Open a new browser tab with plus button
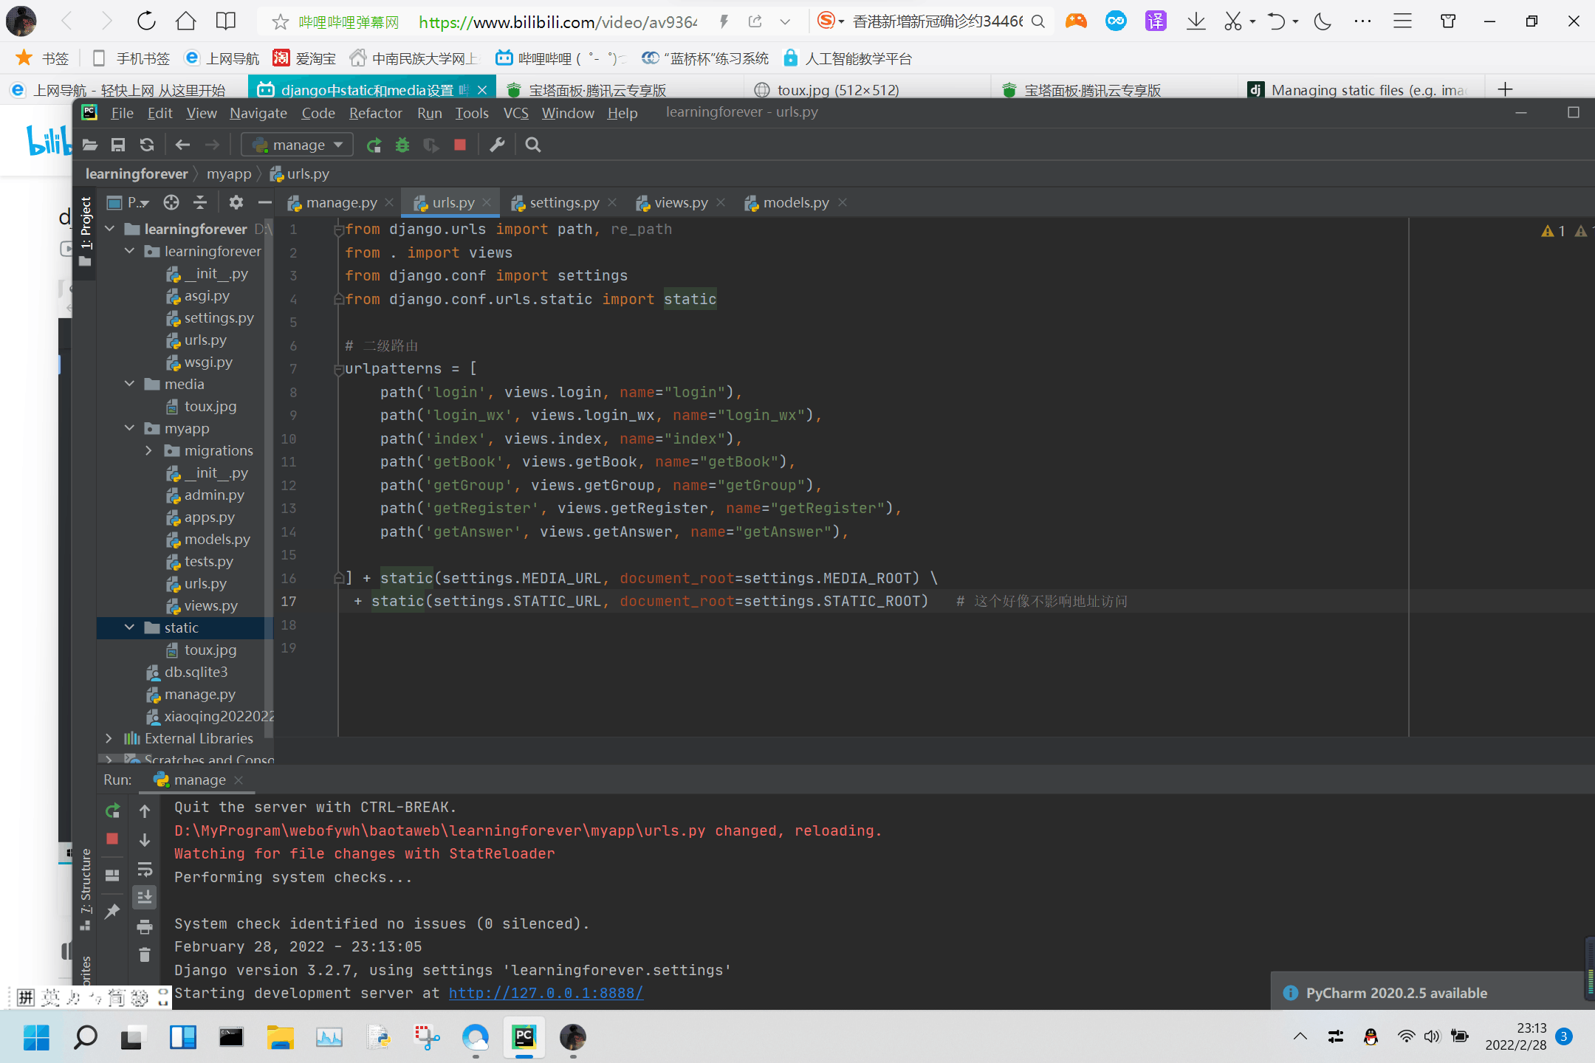Viewport: 1595px width, 1063px height. tap(1505, 90)
